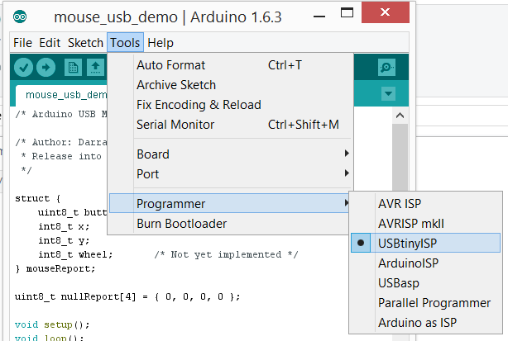Close the Arduino window

coord(386,12)
